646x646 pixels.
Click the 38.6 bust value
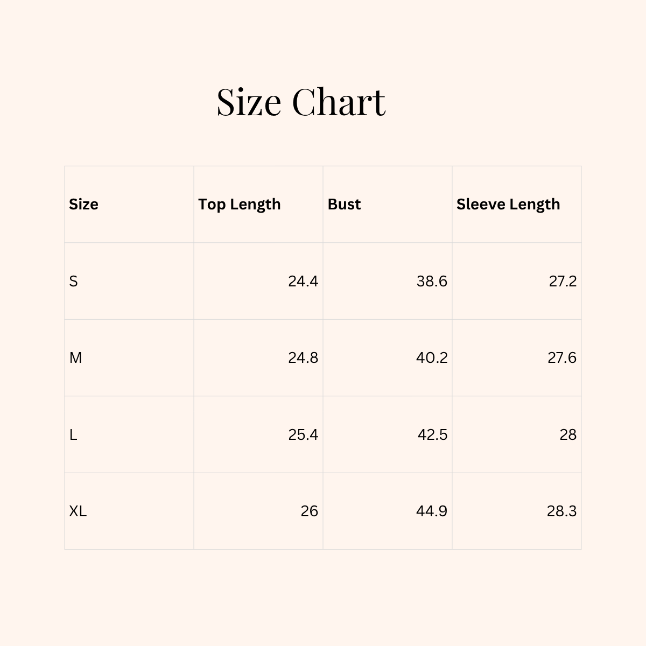click(432, 281)
